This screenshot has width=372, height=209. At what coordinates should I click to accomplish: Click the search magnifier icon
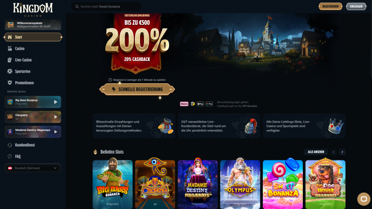point(77,7)
